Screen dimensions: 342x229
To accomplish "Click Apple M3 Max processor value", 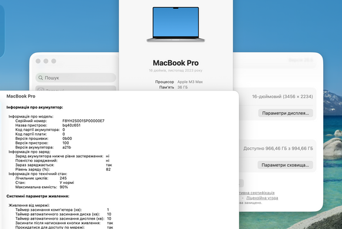I will click(x=190, y=82).
